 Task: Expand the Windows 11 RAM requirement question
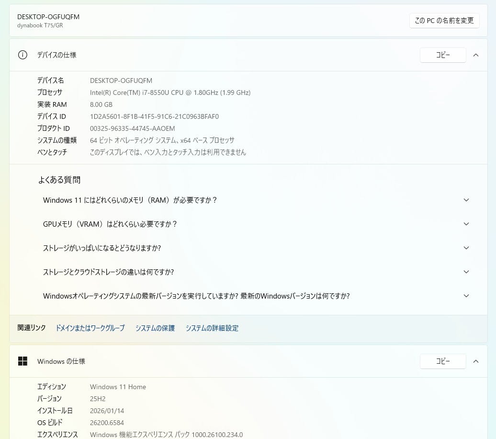click(x=466, y=200)
